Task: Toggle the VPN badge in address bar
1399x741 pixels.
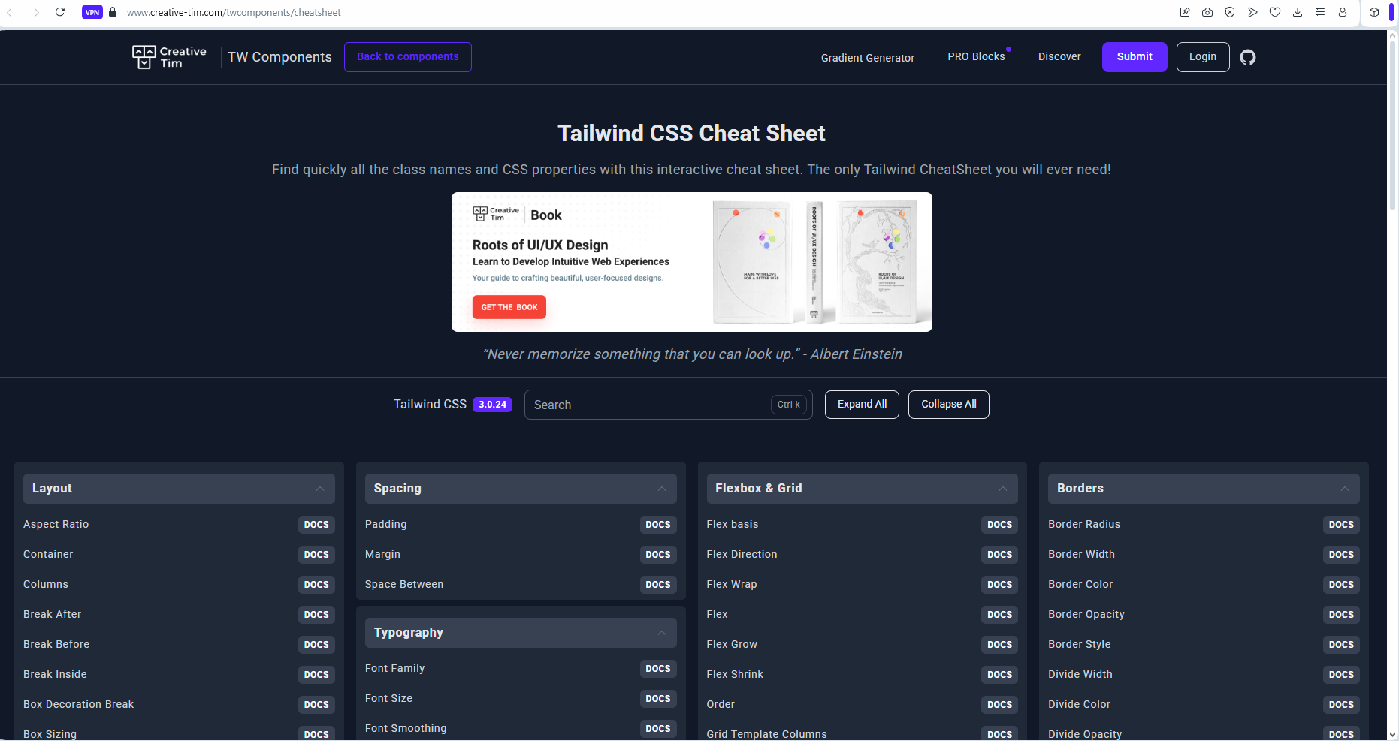Action: coord(92,12)
